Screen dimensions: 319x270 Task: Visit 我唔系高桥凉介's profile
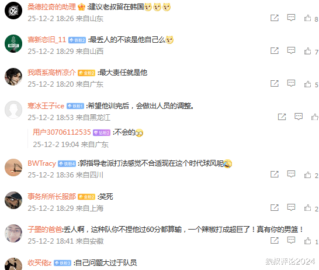(x=51, y=73)
